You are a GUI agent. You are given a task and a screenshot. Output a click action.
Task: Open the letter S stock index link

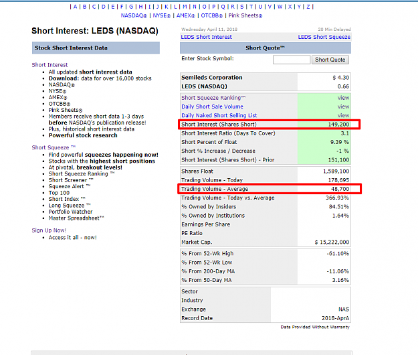242,7
